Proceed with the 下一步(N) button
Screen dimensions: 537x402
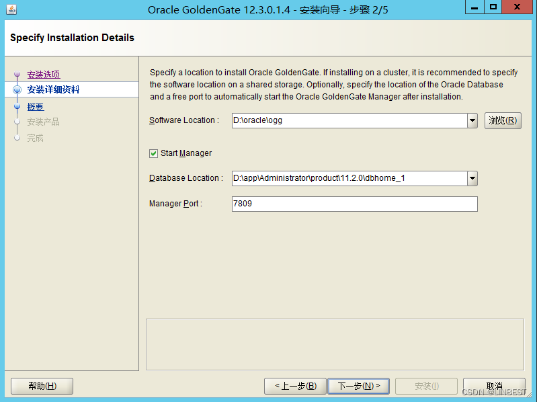coord(359,387)
